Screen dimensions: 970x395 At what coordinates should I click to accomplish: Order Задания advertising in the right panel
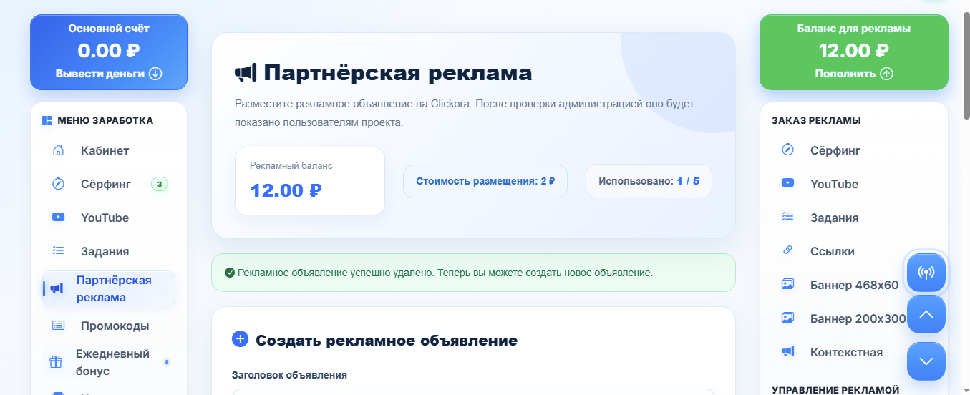853,218
